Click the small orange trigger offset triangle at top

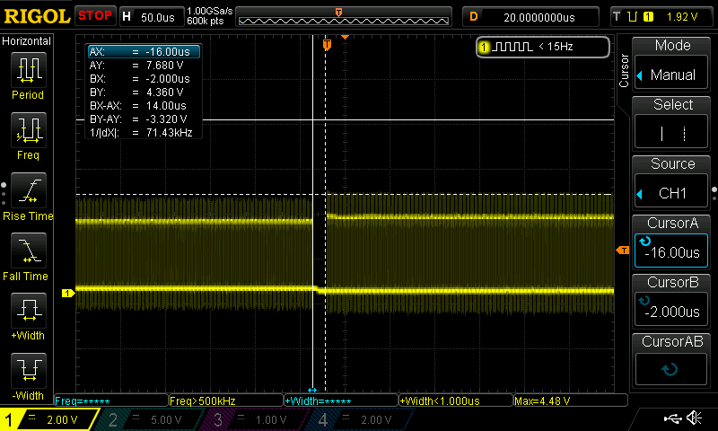point(346,37)
